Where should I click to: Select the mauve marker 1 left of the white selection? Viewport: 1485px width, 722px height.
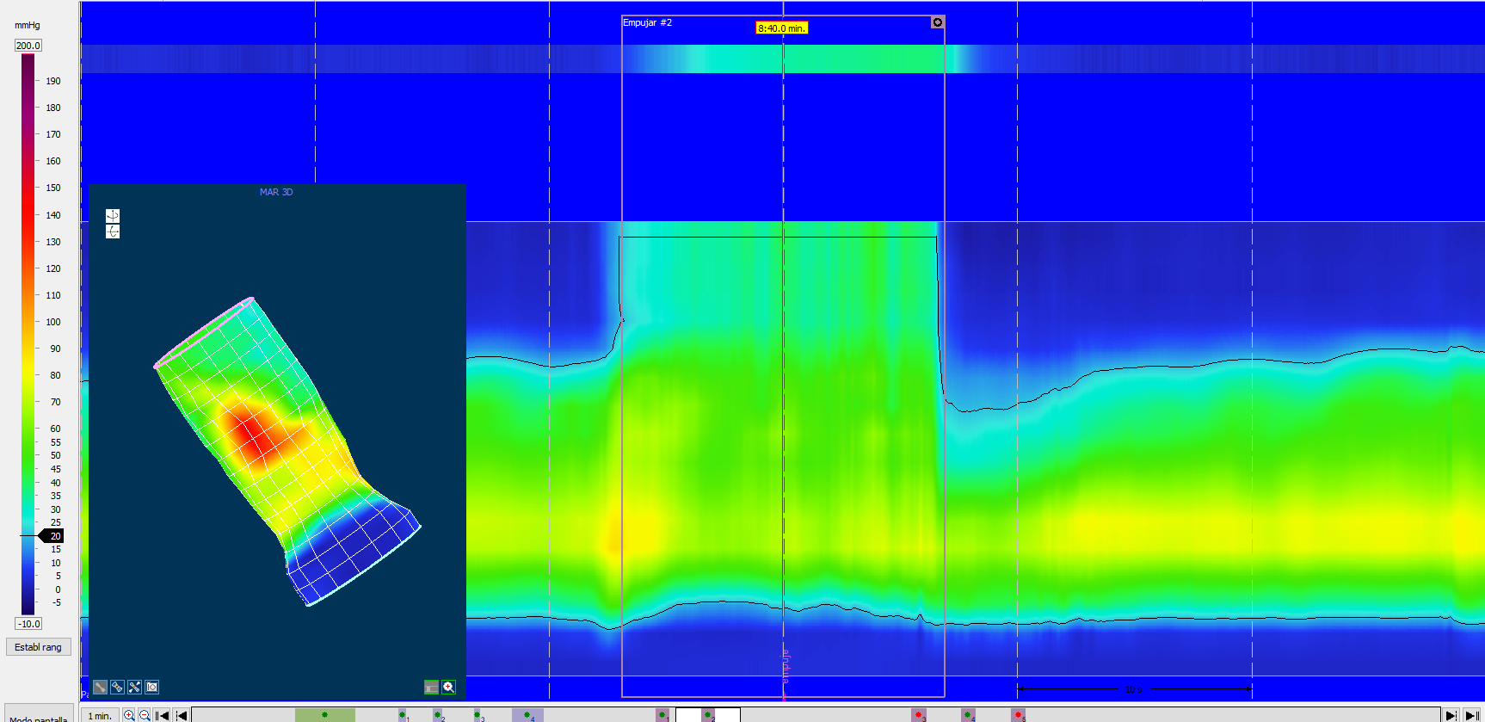pyautogui.click(x=662, y=715)
